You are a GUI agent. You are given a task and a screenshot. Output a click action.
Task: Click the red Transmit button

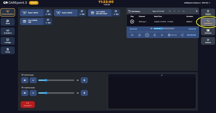click(28, 104)
